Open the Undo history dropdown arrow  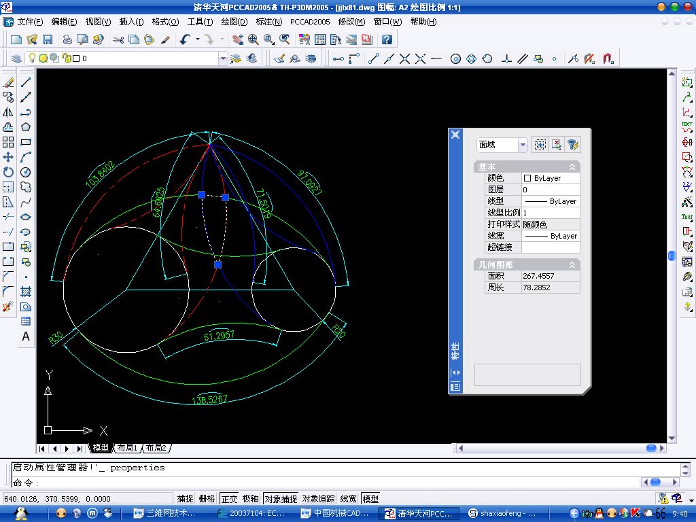(x=197, y=39)
